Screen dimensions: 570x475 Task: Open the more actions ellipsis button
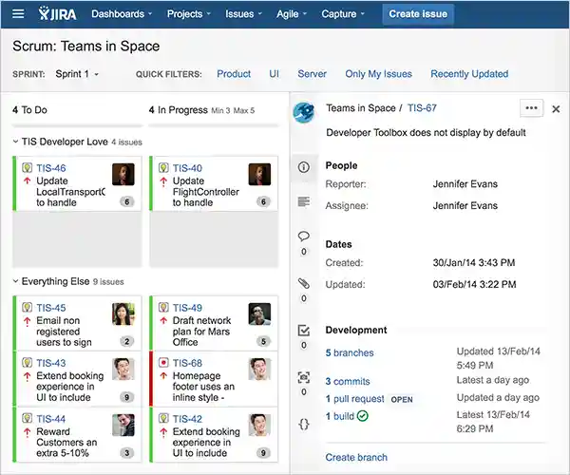pyautogui.click(x=531, y=108)
